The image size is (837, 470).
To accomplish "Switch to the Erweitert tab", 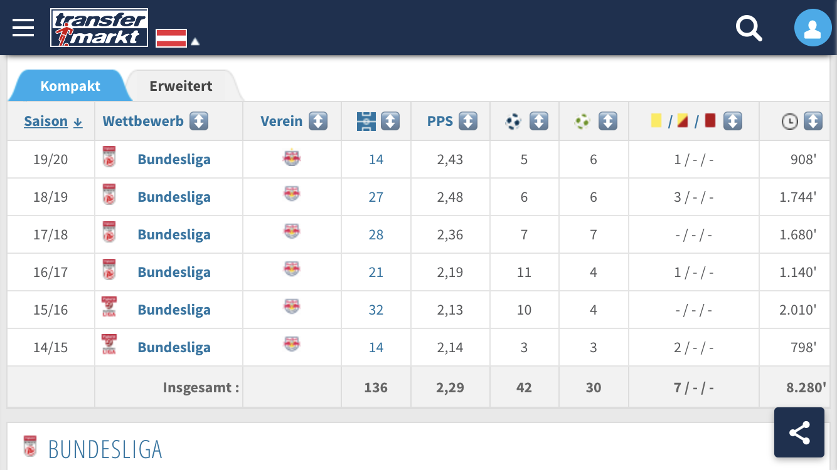I will (181, 86).
